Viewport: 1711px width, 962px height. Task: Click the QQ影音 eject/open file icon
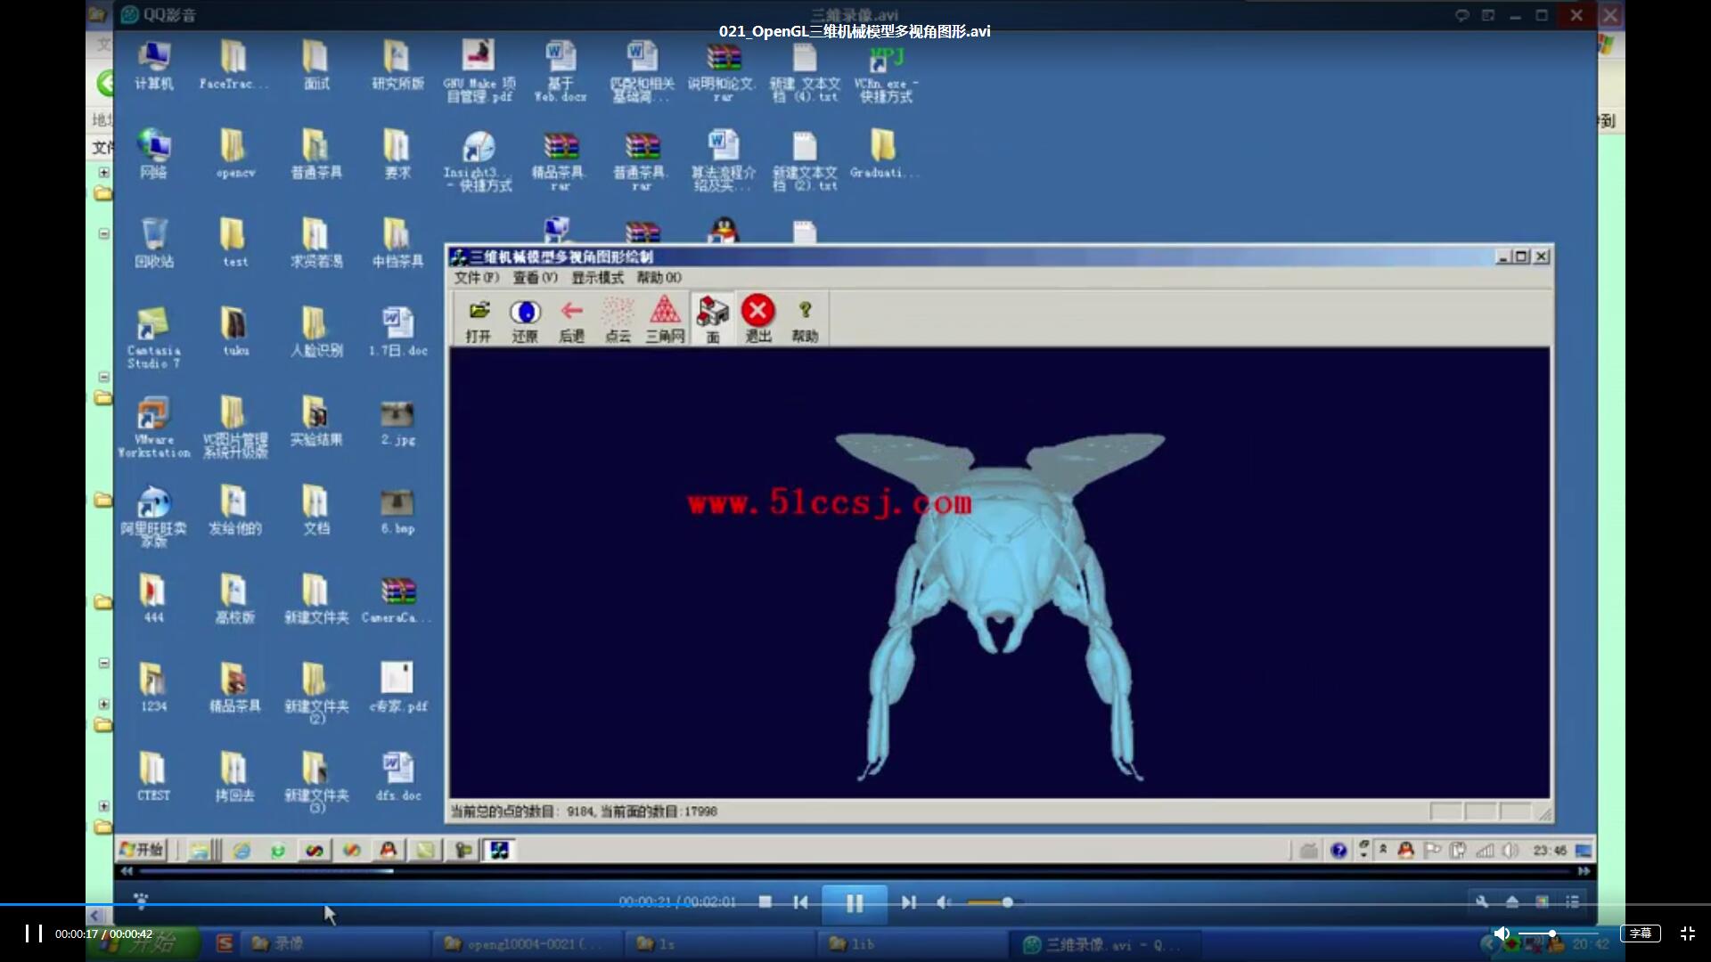(x=1512, y=901)
